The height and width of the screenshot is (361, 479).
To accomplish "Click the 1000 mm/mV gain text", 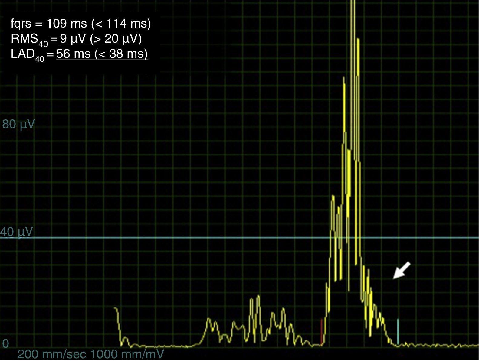I will [127, 354].
